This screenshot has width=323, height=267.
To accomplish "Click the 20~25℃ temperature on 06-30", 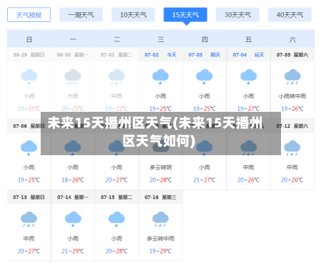I will (x=73, y=109).
